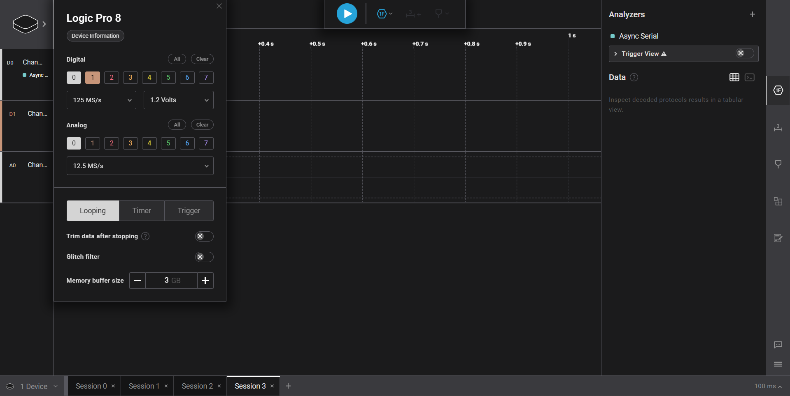
Task: Click the add measurement toolbar icon
Action: [x=413, y=14]
